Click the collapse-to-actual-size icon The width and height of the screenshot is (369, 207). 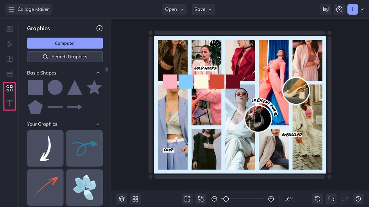point(201,199)
